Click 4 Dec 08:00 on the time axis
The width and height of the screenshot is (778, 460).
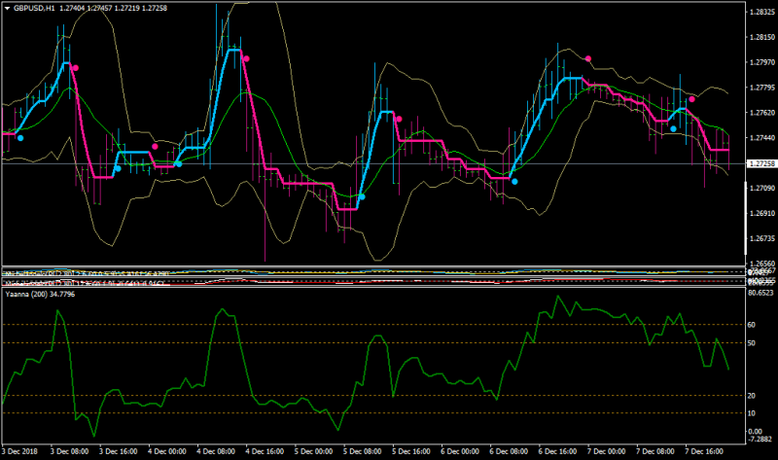[x=216, y=451]
